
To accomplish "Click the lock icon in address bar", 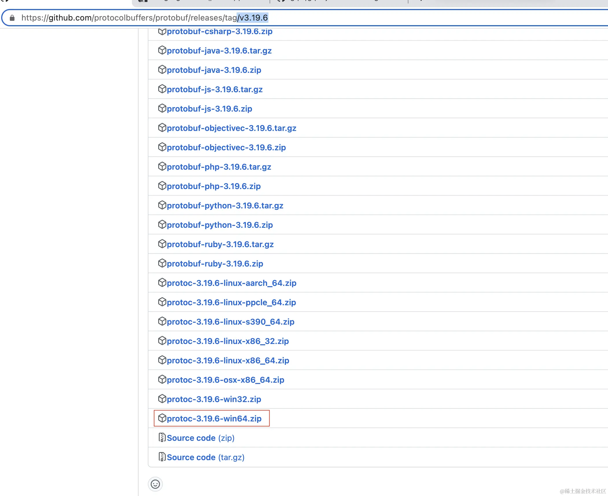I will (12, 18).
